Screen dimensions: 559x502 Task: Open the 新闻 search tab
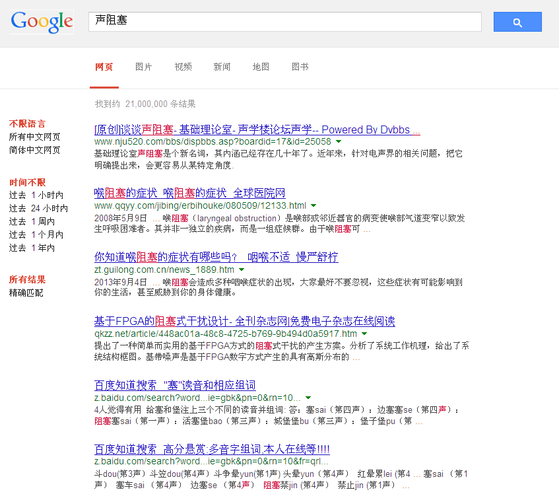(222, 67)
